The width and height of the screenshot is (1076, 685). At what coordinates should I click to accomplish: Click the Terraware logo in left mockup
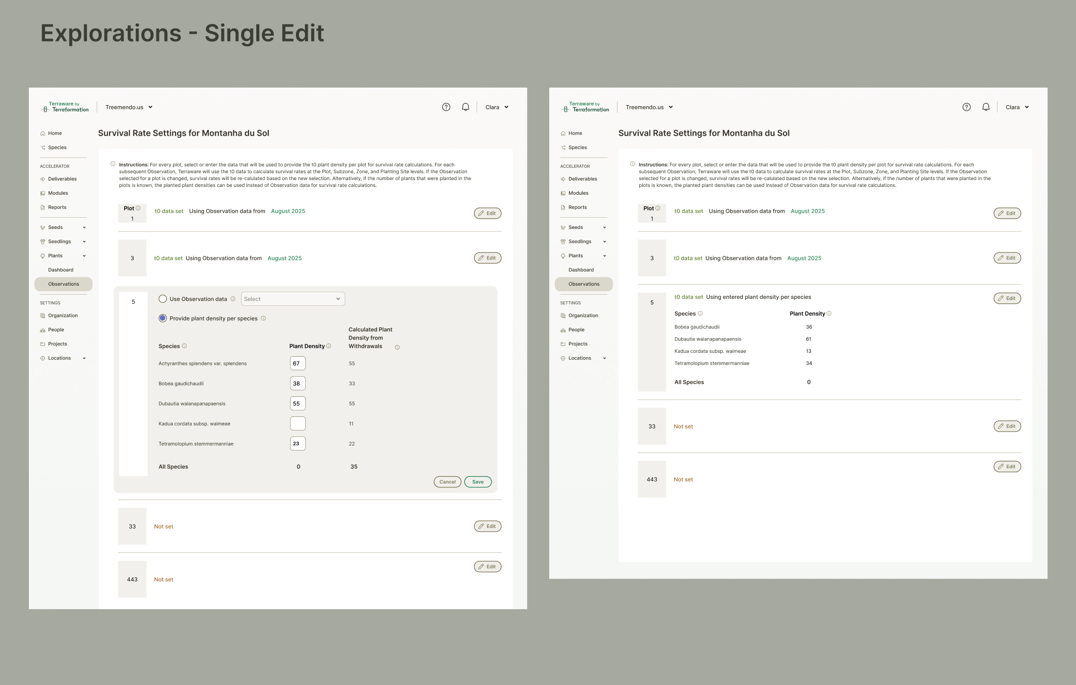(65, 107)
